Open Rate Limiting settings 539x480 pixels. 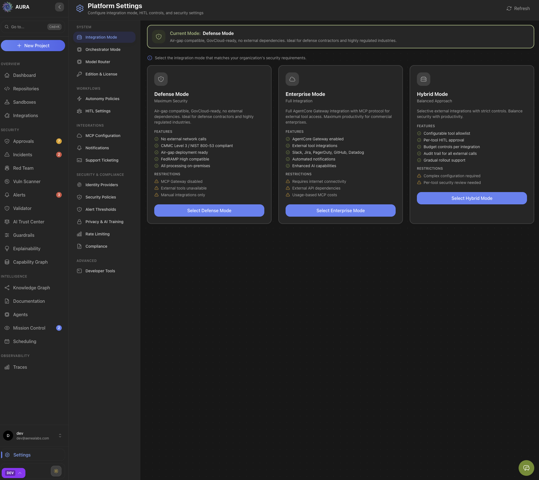click(104, 234)
